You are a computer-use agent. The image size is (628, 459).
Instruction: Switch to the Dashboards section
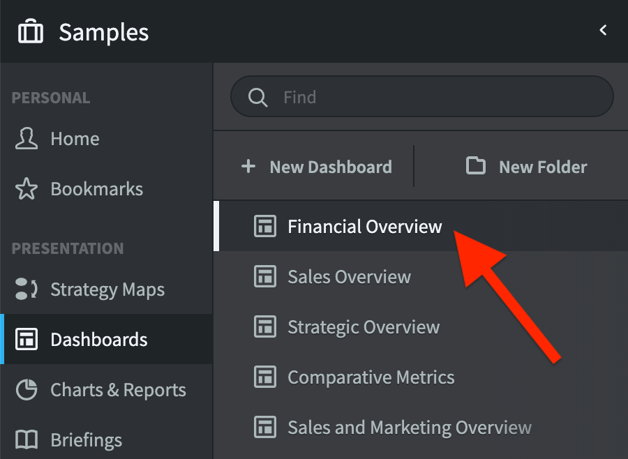click(99, 339)
